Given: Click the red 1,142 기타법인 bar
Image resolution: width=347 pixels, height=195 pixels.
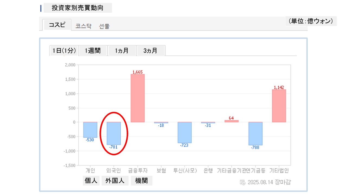Looking at the screenshot, I should [279, 106].
